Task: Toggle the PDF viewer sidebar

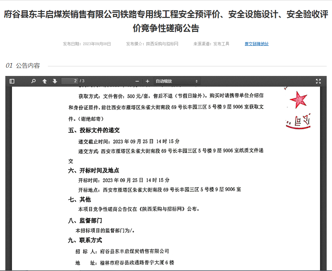Action: coord(12,81)
